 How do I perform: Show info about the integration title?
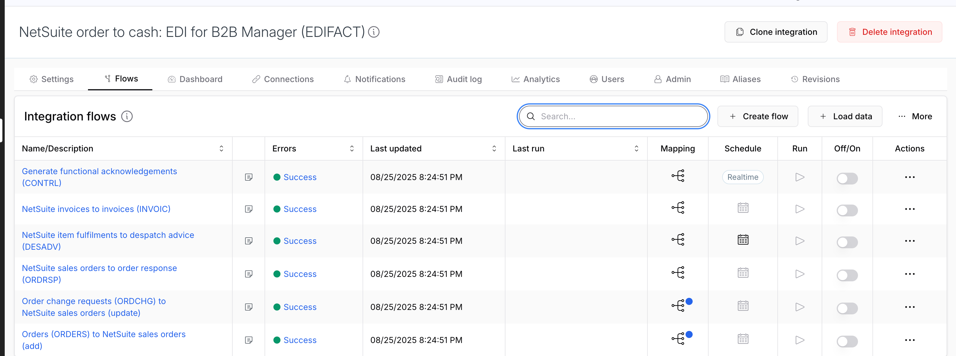pyautogui.click(x=374, y=32)
